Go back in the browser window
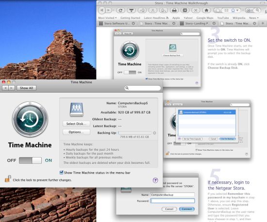 point(102,10)
